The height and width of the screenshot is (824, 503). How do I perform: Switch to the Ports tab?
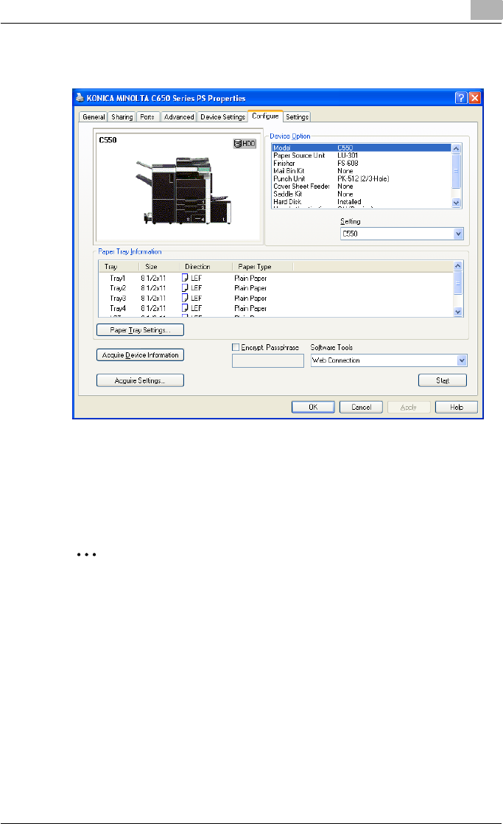pyautogui.click(x=147, y=117)
